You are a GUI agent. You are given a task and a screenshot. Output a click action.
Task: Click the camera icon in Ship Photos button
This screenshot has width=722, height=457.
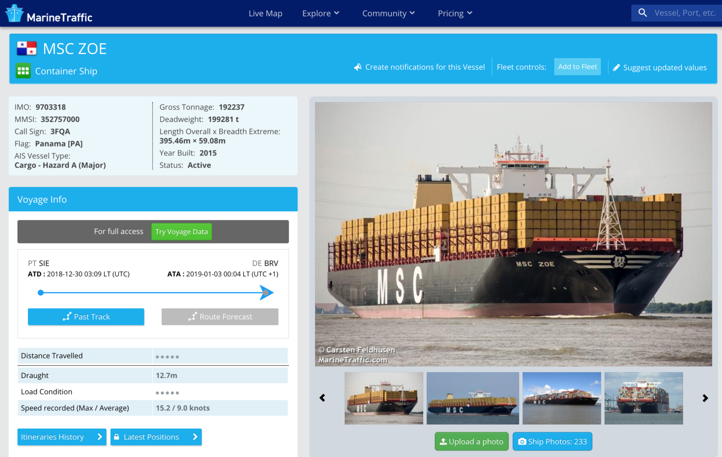point(522,442)
